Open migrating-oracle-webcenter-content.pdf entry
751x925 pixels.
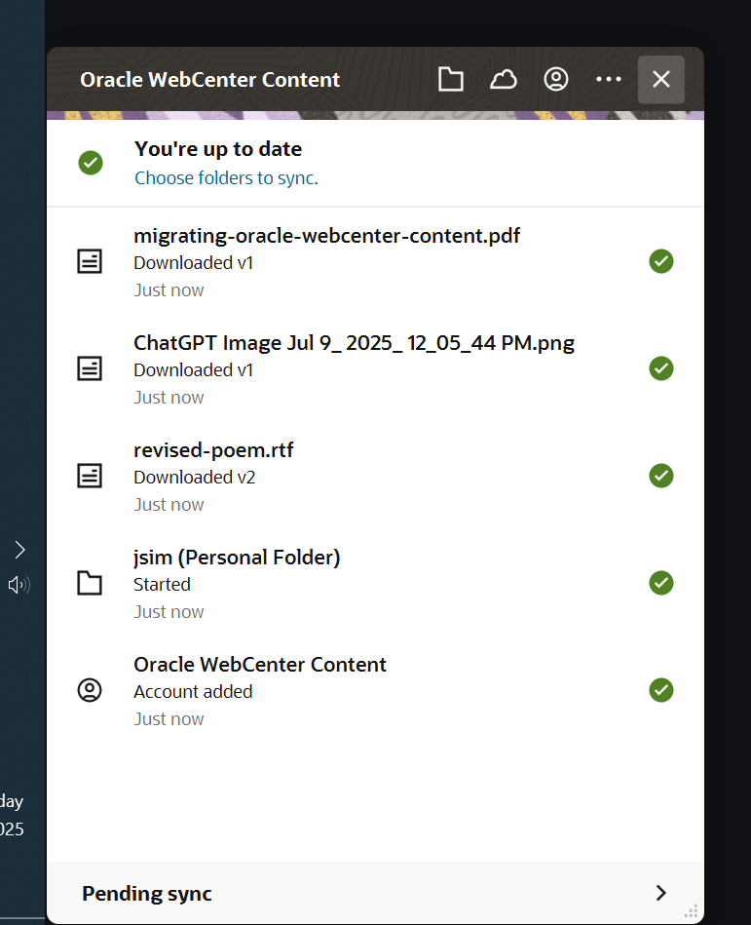[x=375, y=262]
